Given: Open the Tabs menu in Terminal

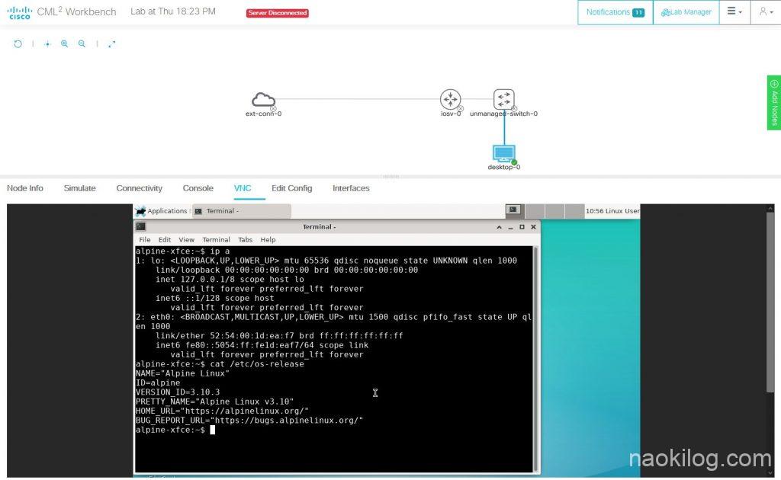Looking at the screenshot, I should [245, 240].
